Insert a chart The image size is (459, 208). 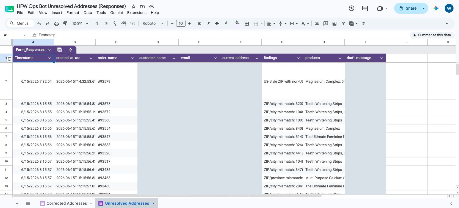pos(334,24)
